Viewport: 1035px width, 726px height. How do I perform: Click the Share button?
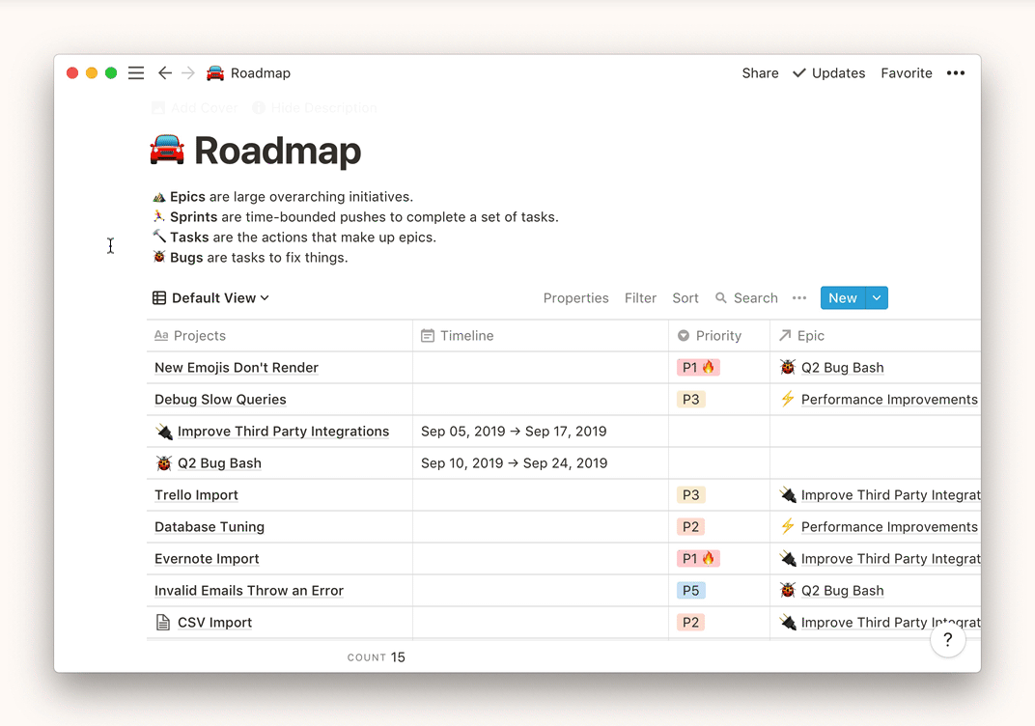[760, 73]
